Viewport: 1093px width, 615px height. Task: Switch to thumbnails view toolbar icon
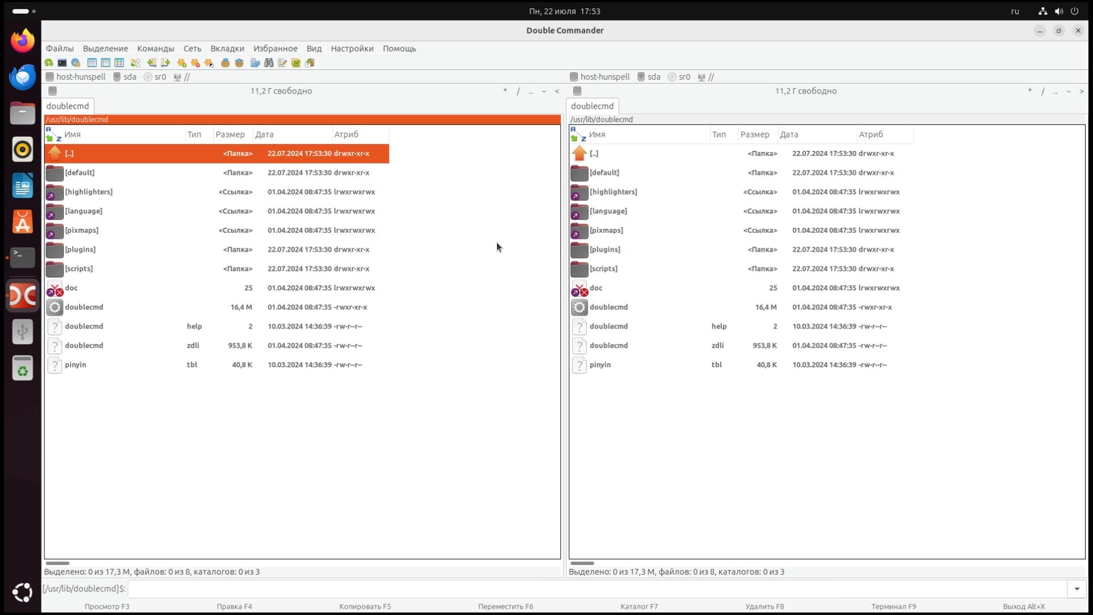pyautogui.click(x=119, y=63)
